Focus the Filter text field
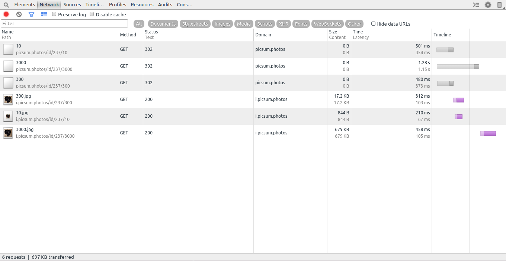506x261 pixels. pos(64,24)
